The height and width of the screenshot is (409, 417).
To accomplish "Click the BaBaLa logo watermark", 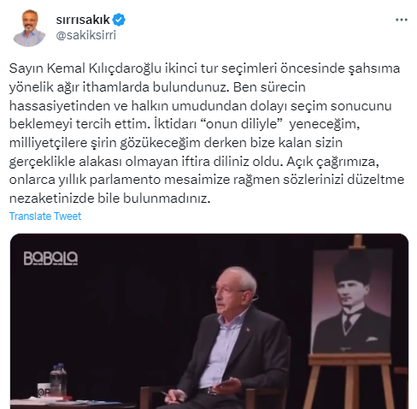I will (x=50, y=258).
